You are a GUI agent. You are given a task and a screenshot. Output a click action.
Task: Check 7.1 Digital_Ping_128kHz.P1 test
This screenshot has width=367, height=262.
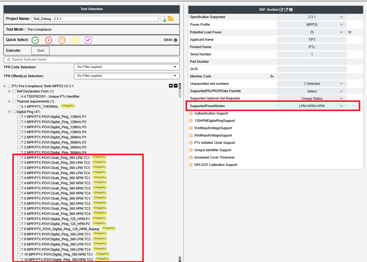[x=19, y=117]
